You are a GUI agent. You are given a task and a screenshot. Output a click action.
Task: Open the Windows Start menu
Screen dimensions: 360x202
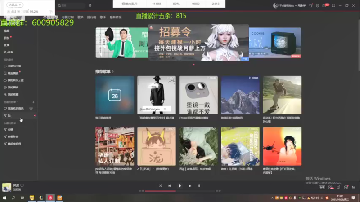pyautogui.click(x=4, y=198)
